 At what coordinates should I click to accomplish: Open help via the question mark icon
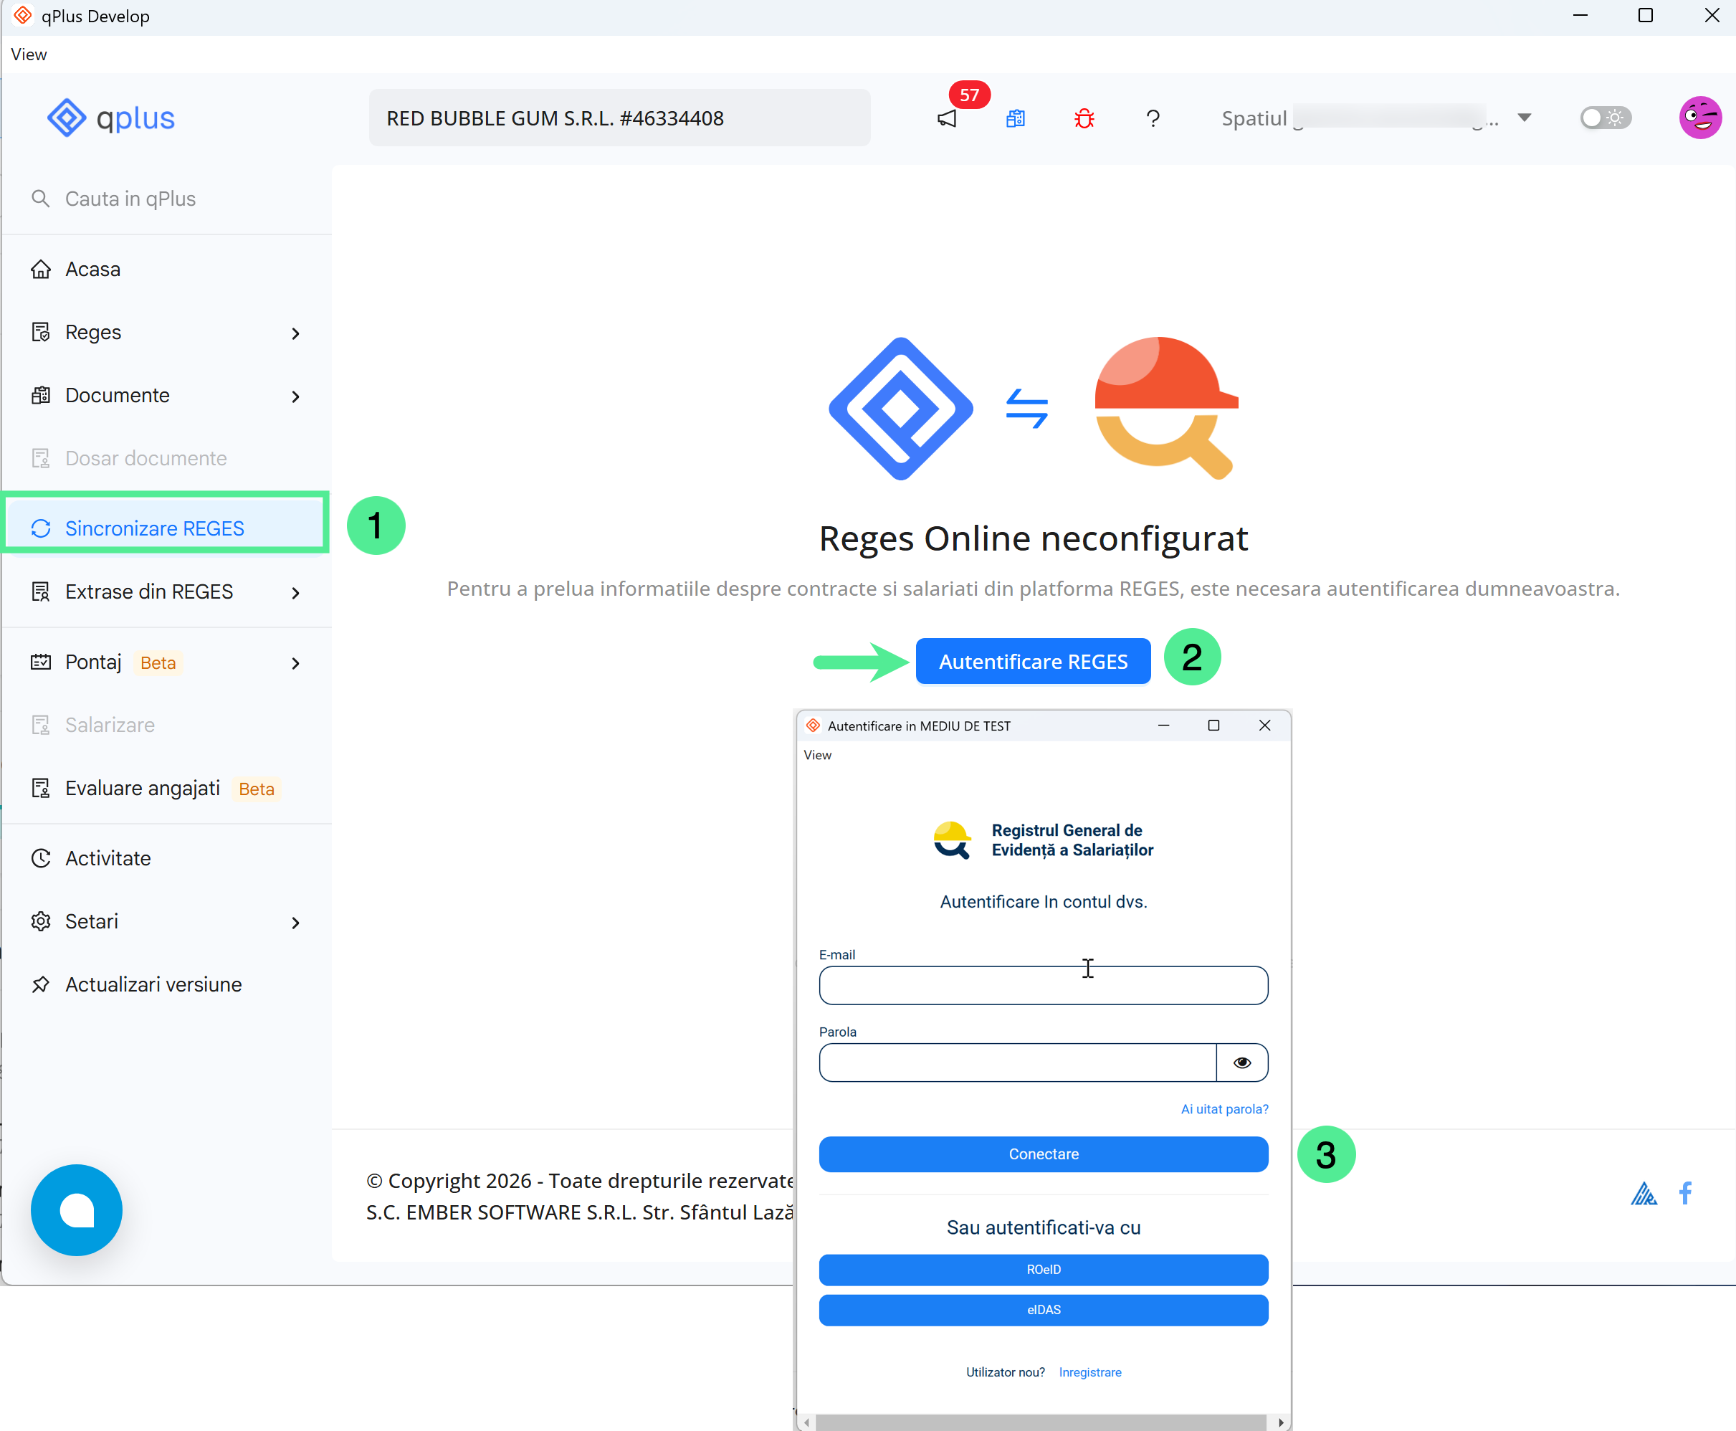(x=1153, y=118)
